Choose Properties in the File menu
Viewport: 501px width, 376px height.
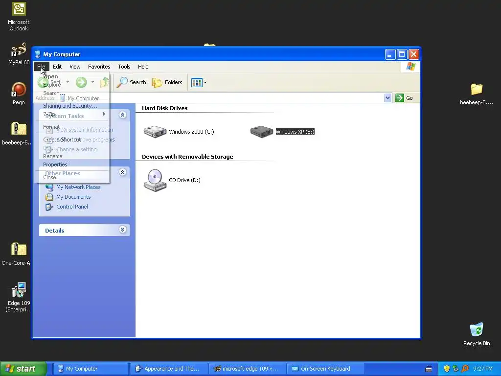pyautogui.click(x=72, y=164)
